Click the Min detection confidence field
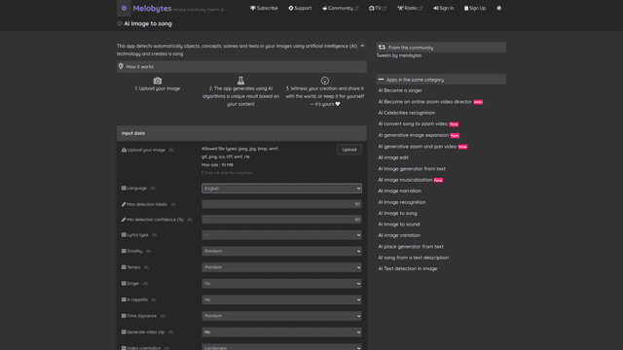 281,219
